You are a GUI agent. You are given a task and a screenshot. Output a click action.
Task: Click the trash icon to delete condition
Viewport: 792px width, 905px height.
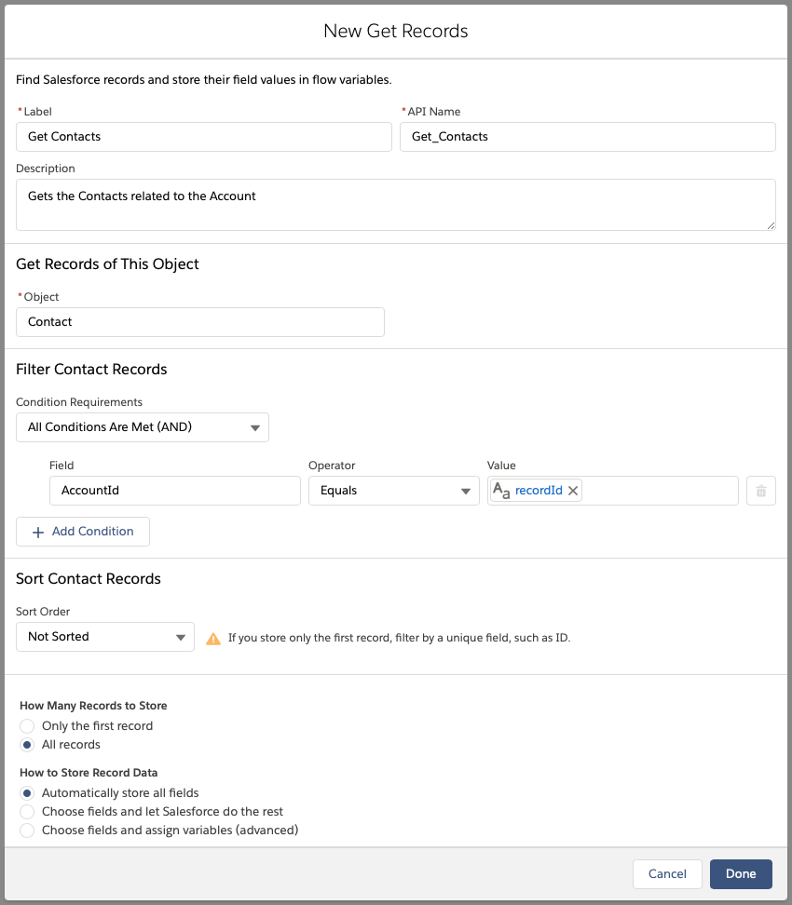761,491
